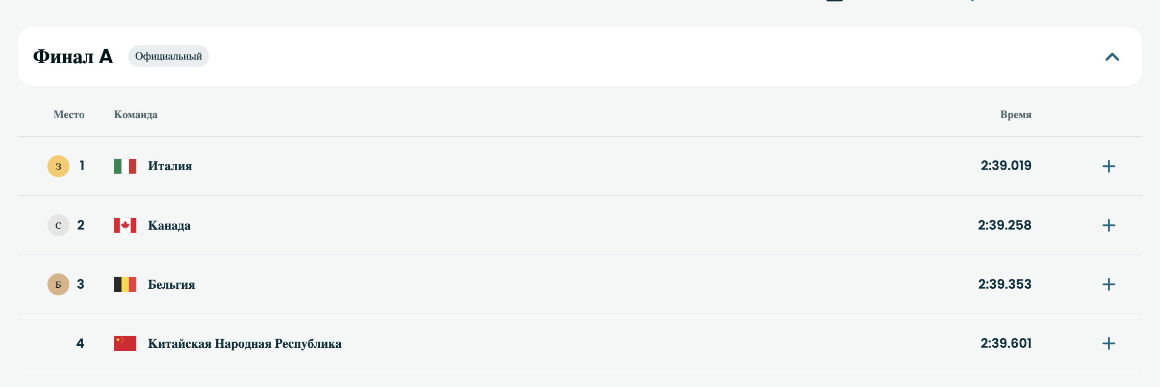Viewport: 1160px width, 387px height.
Task: Click the gold medal badge
Action: pyautogui.click(x=58, y=167)
